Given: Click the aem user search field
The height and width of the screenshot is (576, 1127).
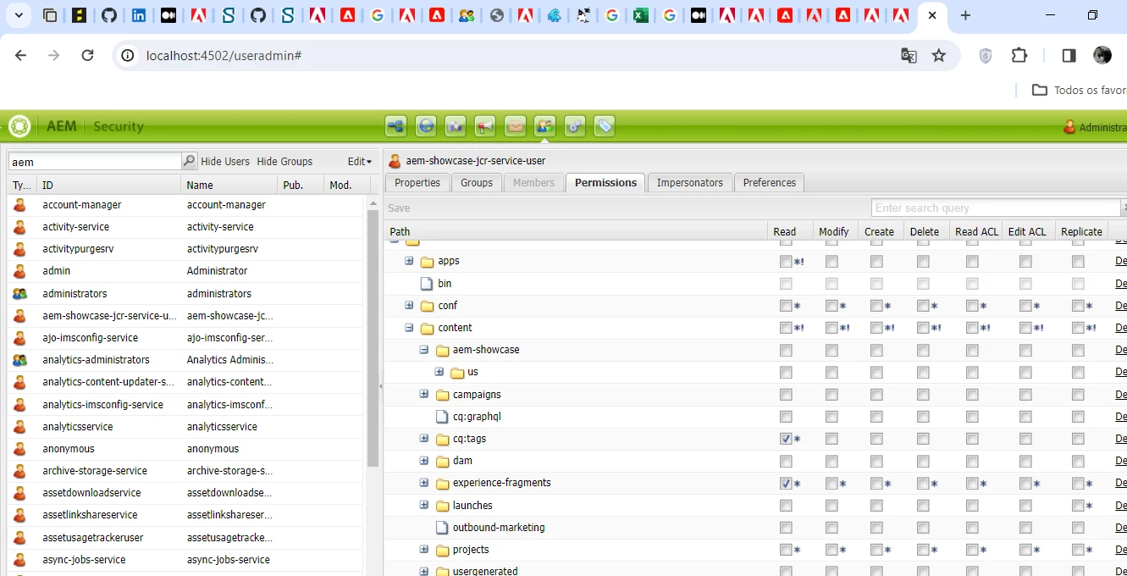Looking at the screenshot, I should point(95,161).
